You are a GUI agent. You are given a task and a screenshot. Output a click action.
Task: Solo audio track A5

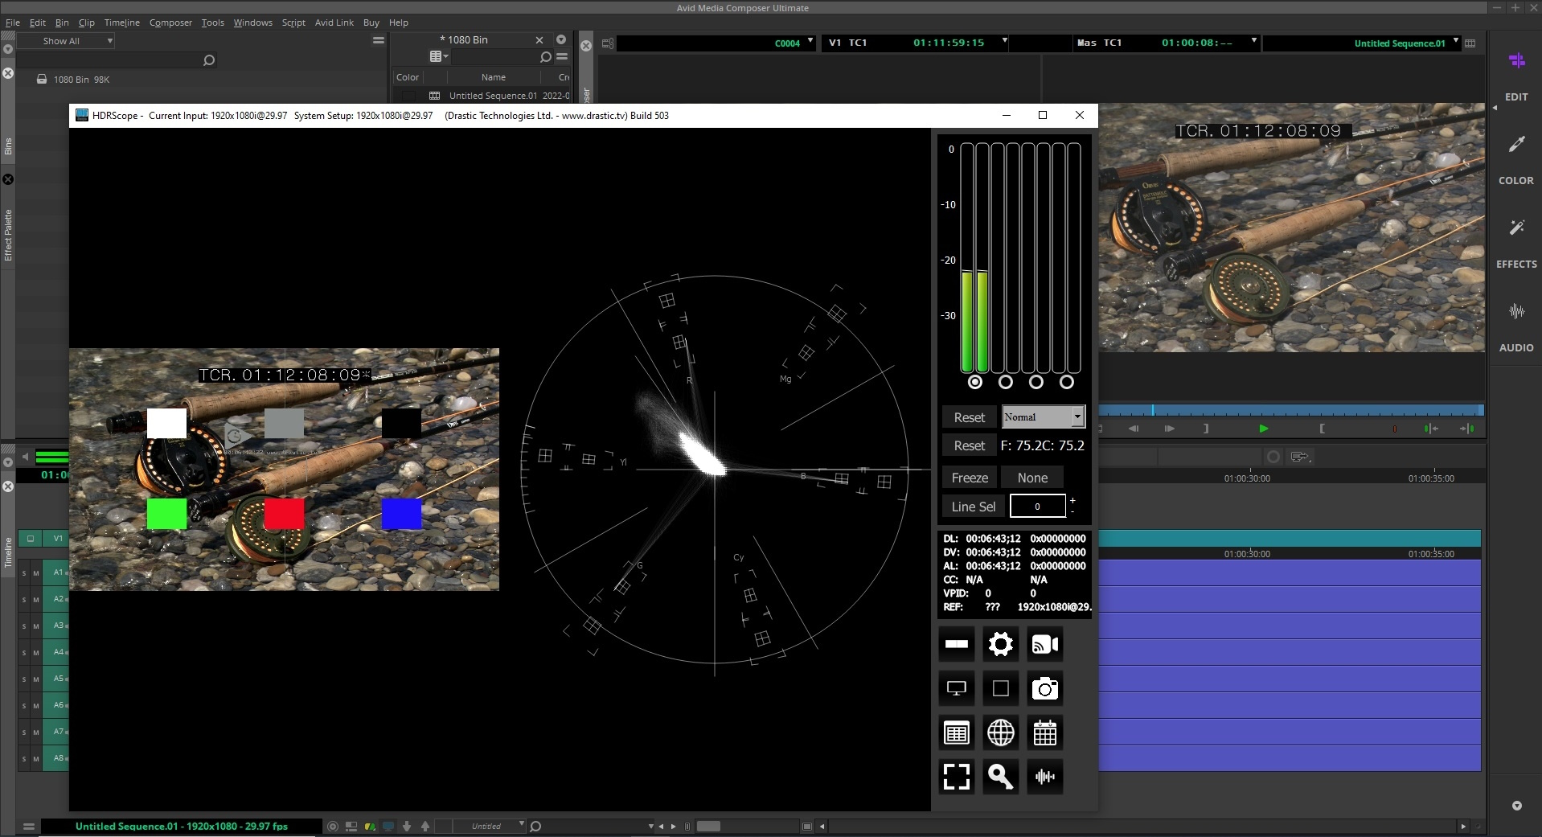coord(24,679)
